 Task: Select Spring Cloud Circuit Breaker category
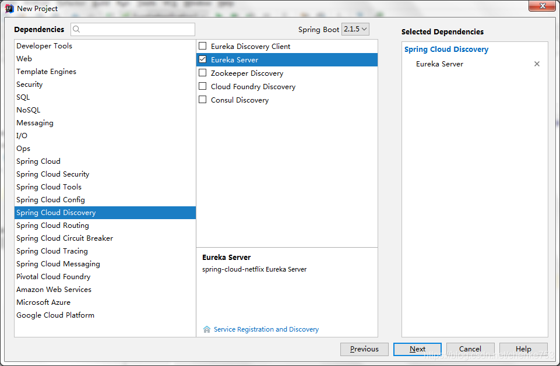pyautogui.click(x=105, y=238)
